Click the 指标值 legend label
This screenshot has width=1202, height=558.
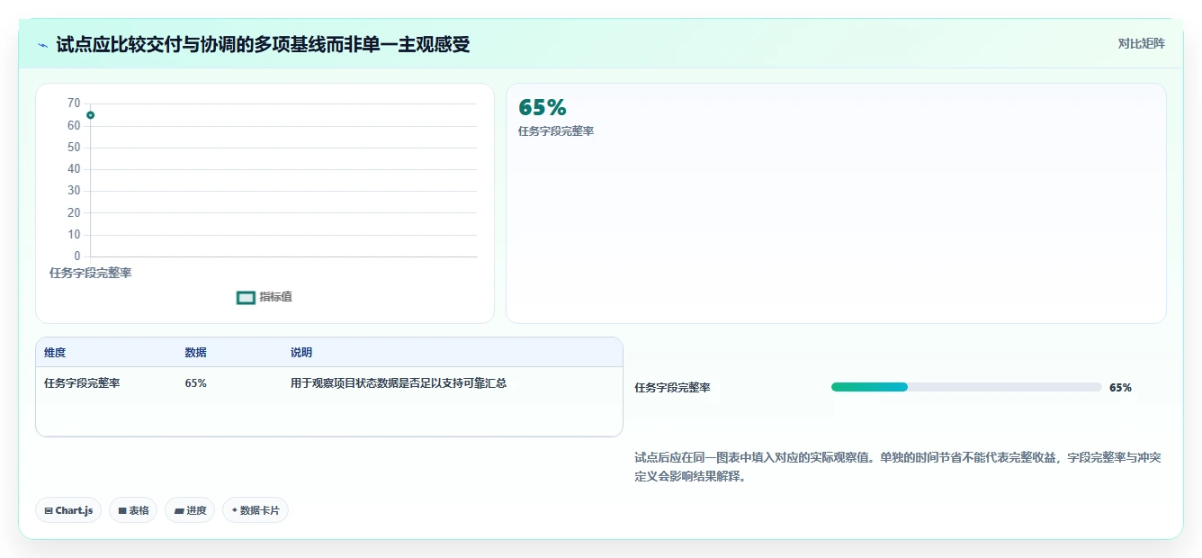click(275, 297)
